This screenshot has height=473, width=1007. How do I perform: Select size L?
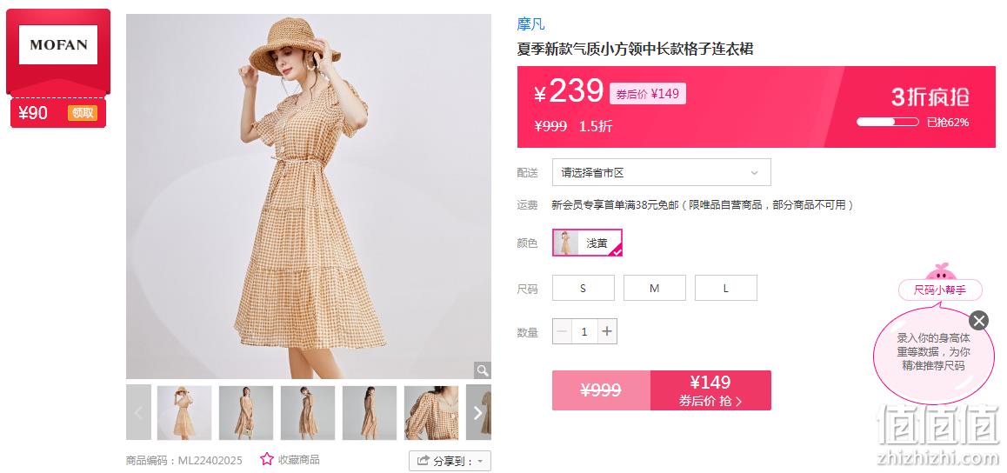click(726, 288)
